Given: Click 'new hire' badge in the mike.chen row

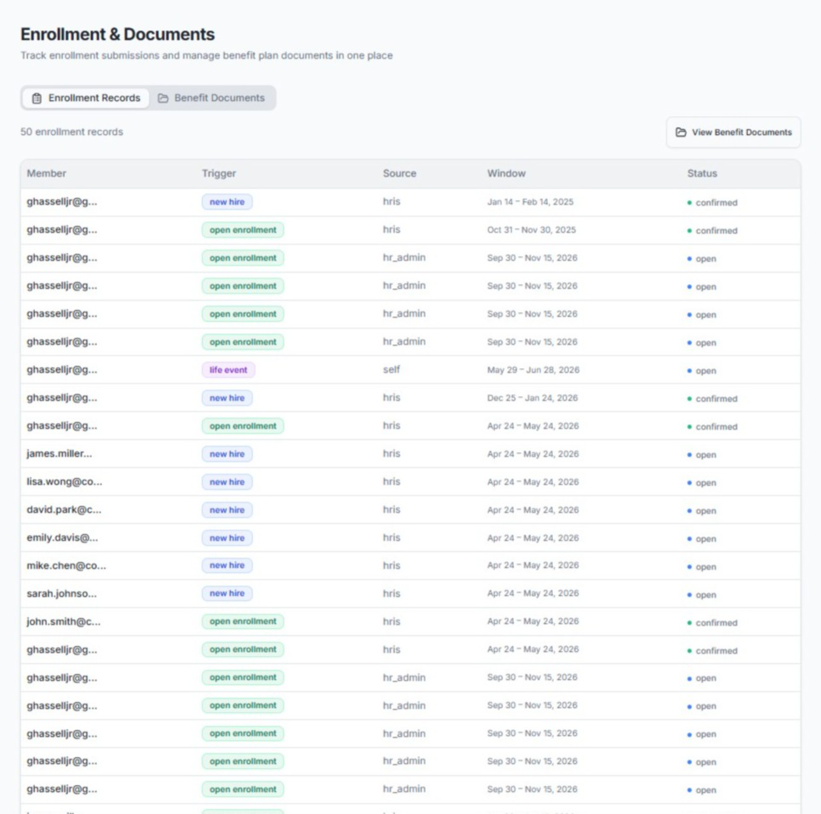Looking at the screenshot, I should pos(227,565).
